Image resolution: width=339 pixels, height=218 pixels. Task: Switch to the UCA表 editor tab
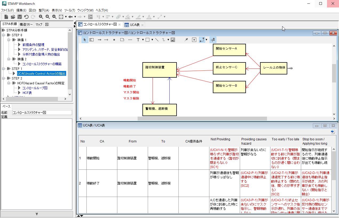(x=135, y=25)
